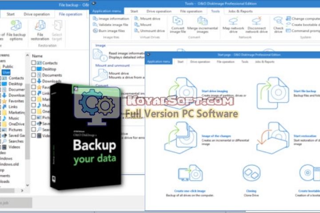
Task: Click the Start drive imaging link
Action: click(215, 91)
